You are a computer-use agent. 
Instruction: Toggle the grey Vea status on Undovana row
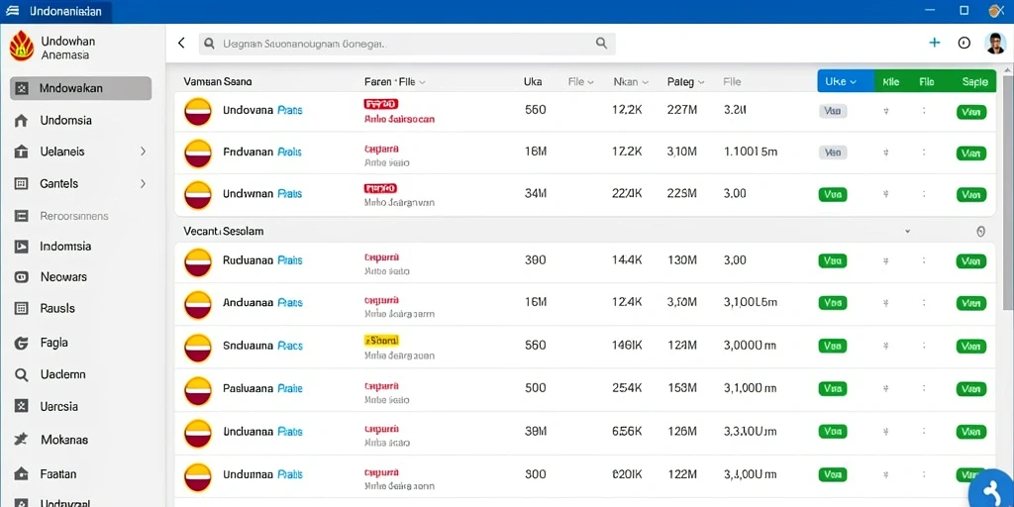click(x=833, y=111)
